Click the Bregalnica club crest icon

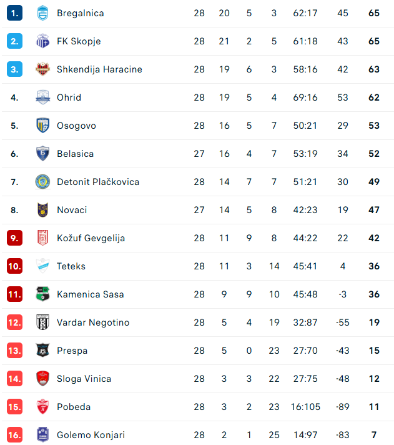point(43,13)
